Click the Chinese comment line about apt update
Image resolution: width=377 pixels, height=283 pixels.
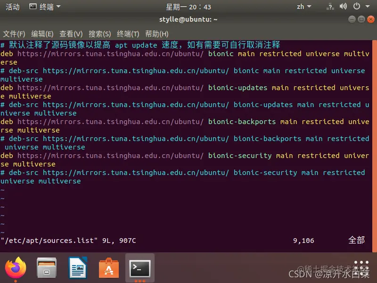(140, 45)
